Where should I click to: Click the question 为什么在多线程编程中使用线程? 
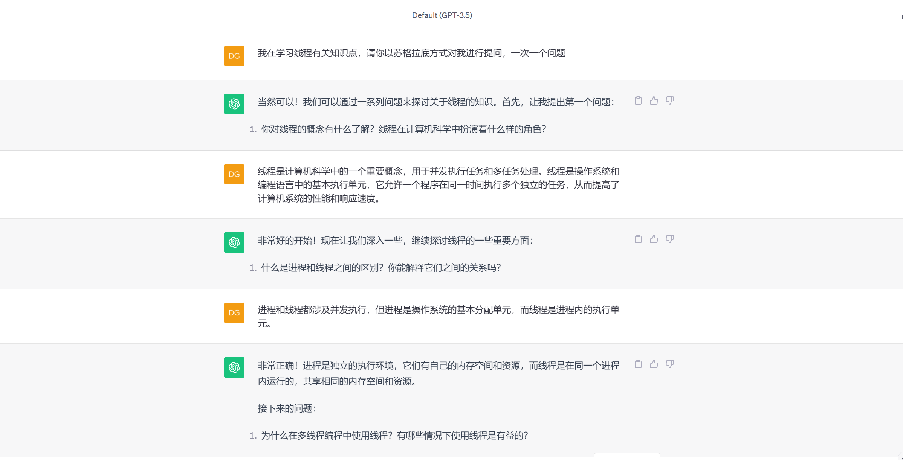[394, 436]
